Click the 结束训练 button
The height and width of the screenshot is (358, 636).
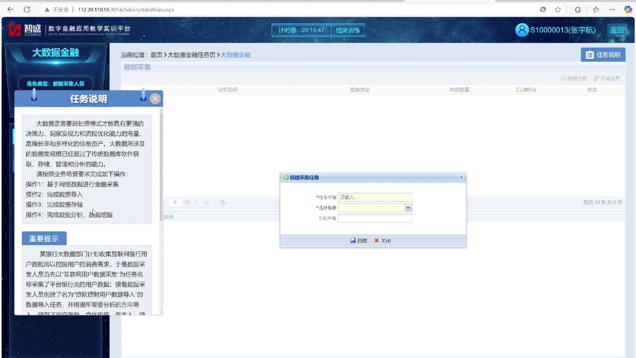pyautogui.click(x=348, y=30)
